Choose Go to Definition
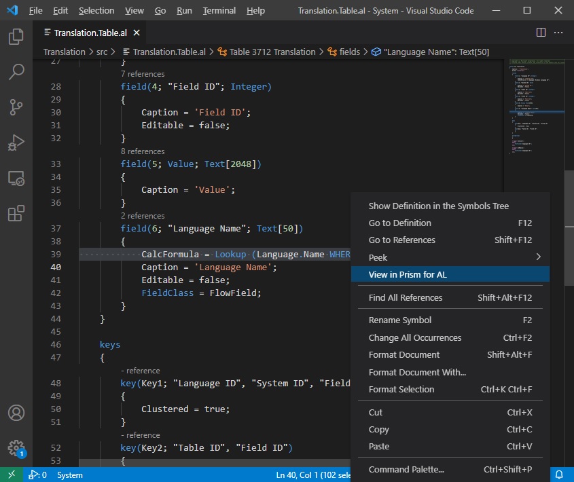 tap(450, 223)
